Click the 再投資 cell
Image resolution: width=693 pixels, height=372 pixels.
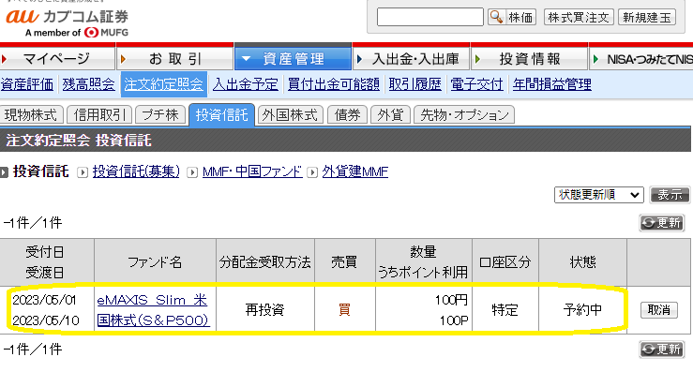tap(264, 310)
